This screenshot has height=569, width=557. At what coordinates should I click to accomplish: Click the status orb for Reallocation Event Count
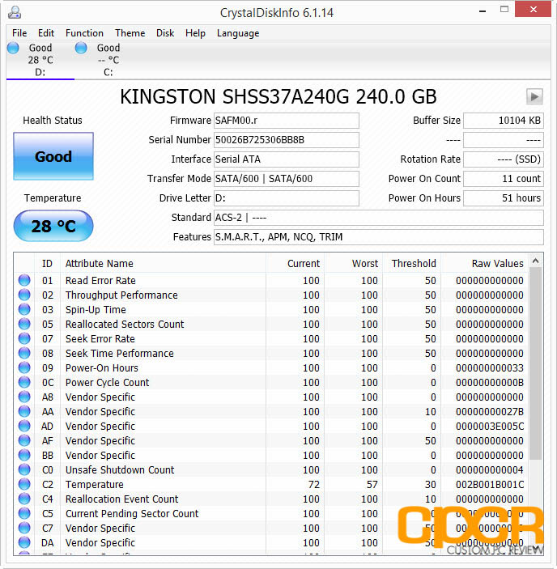pos(24,499)
